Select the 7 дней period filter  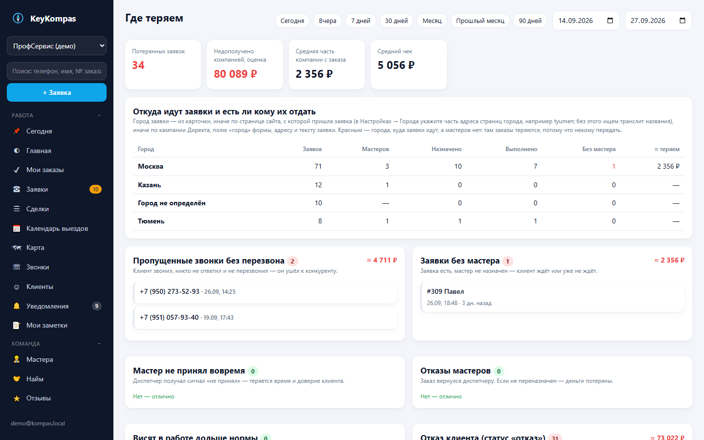361,21
